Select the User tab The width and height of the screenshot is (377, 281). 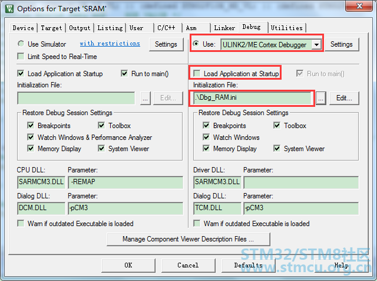pyautogui.click(x=136, y=28)
